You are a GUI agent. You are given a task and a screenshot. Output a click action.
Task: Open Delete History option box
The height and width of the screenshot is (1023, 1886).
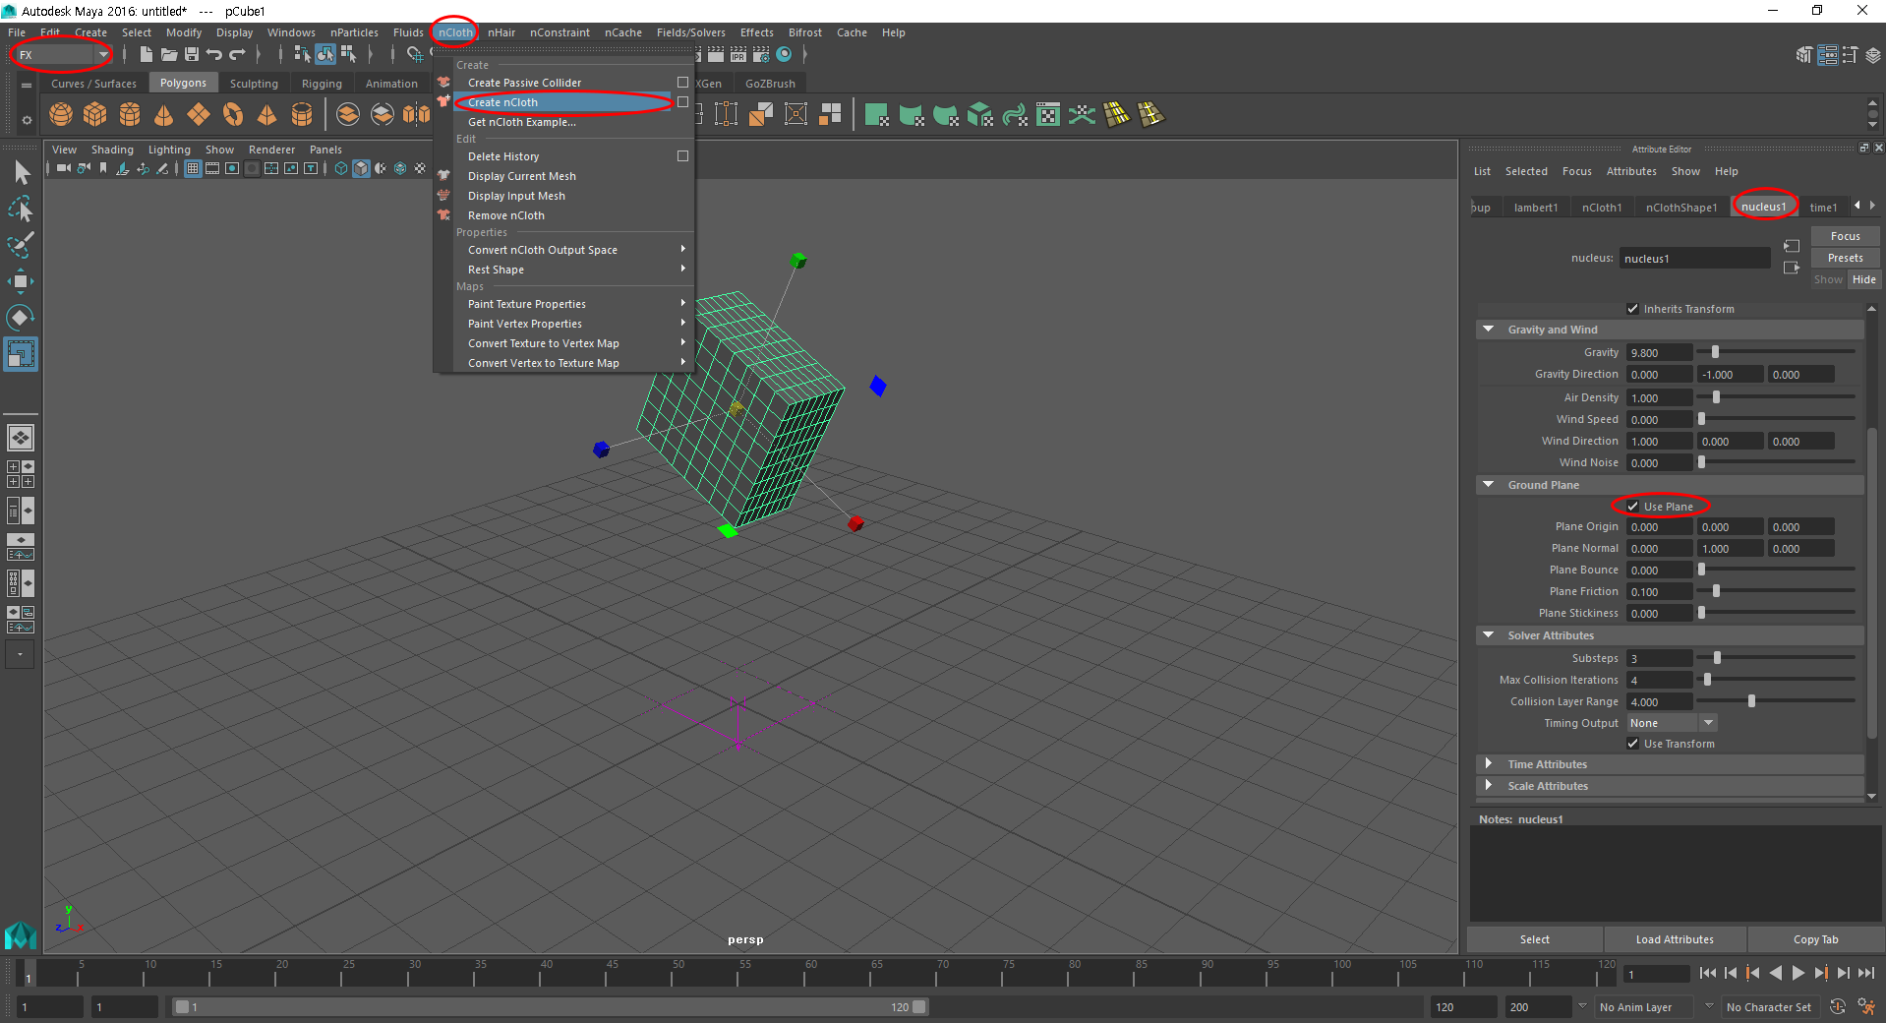coord(682,156)
